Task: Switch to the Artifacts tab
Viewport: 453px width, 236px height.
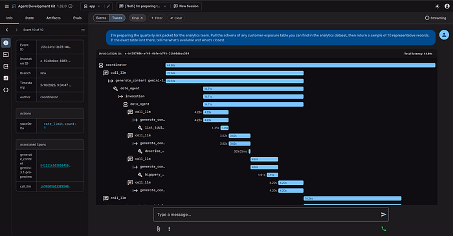Action: 54,18
